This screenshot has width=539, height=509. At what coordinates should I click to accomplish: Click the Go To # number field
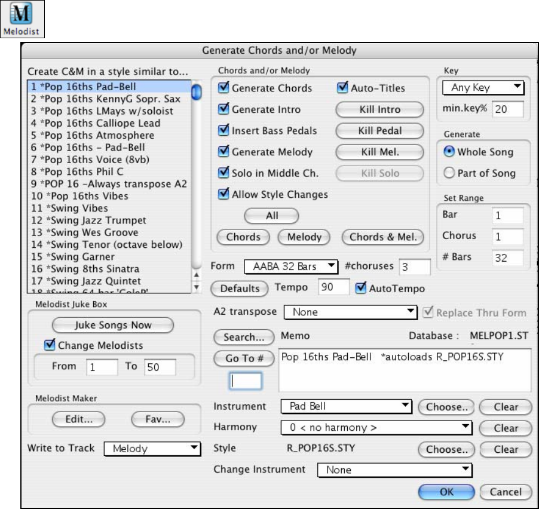coord(246,381)
